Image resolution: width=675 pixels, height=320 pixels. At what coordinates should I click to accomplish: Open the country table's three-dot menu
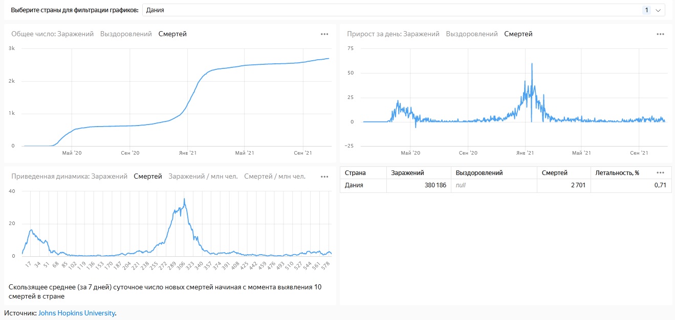pyautogui.click(x=660, y=173)
